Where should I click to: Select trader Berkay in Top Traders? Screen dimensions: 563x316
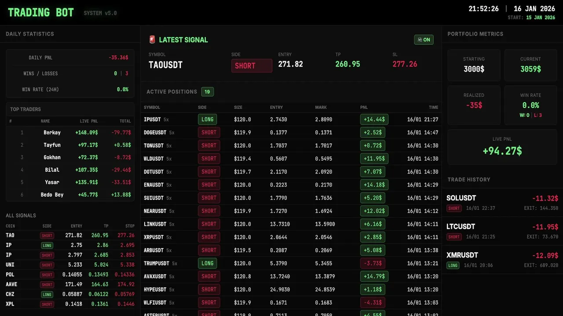point(52,133)
